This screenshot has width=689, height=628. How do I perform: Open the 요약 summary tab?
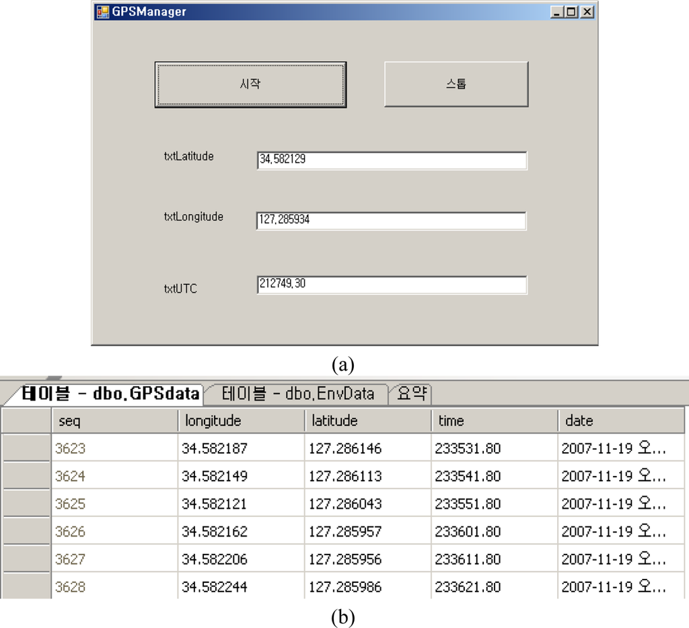click(x=411, y=394)
